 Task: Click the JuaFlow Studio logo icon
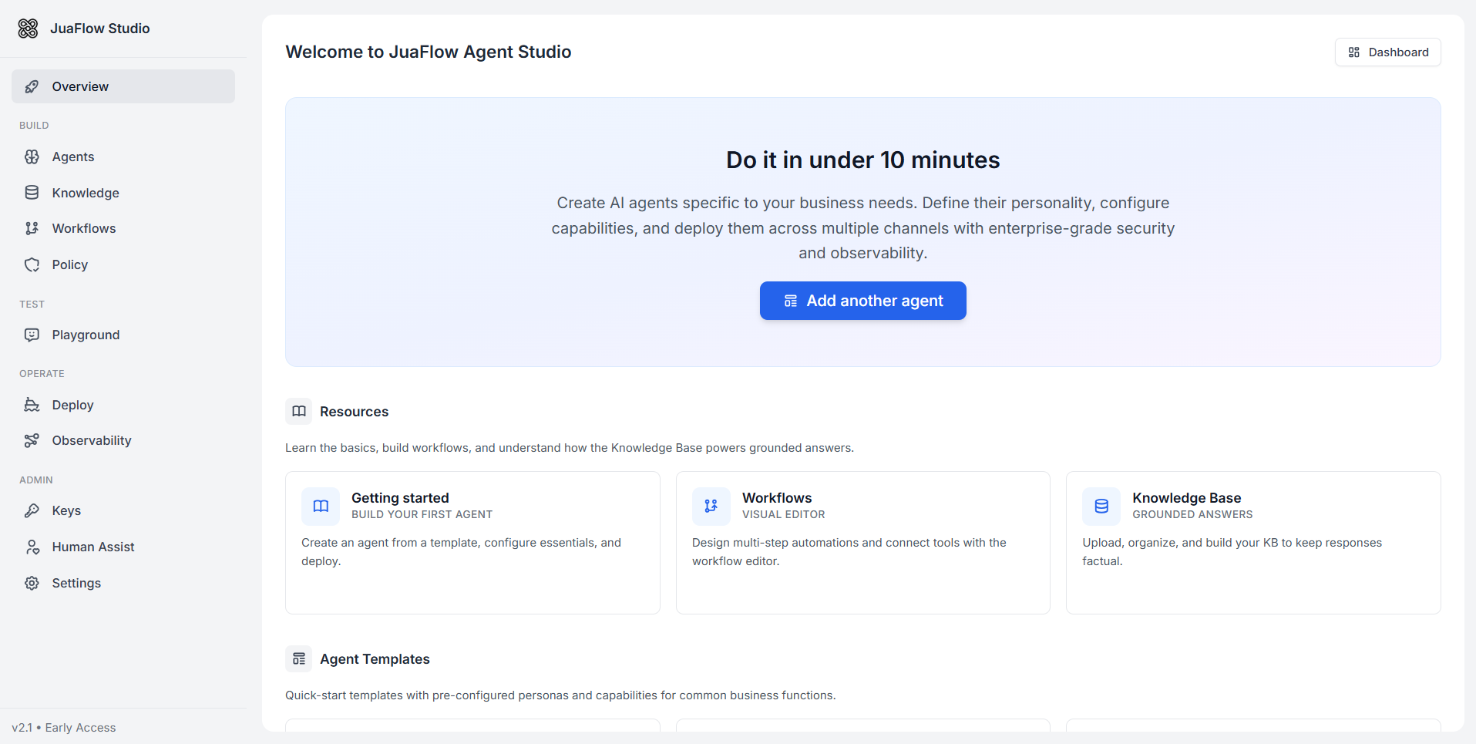pyautogui.click(x=28, y=29)
